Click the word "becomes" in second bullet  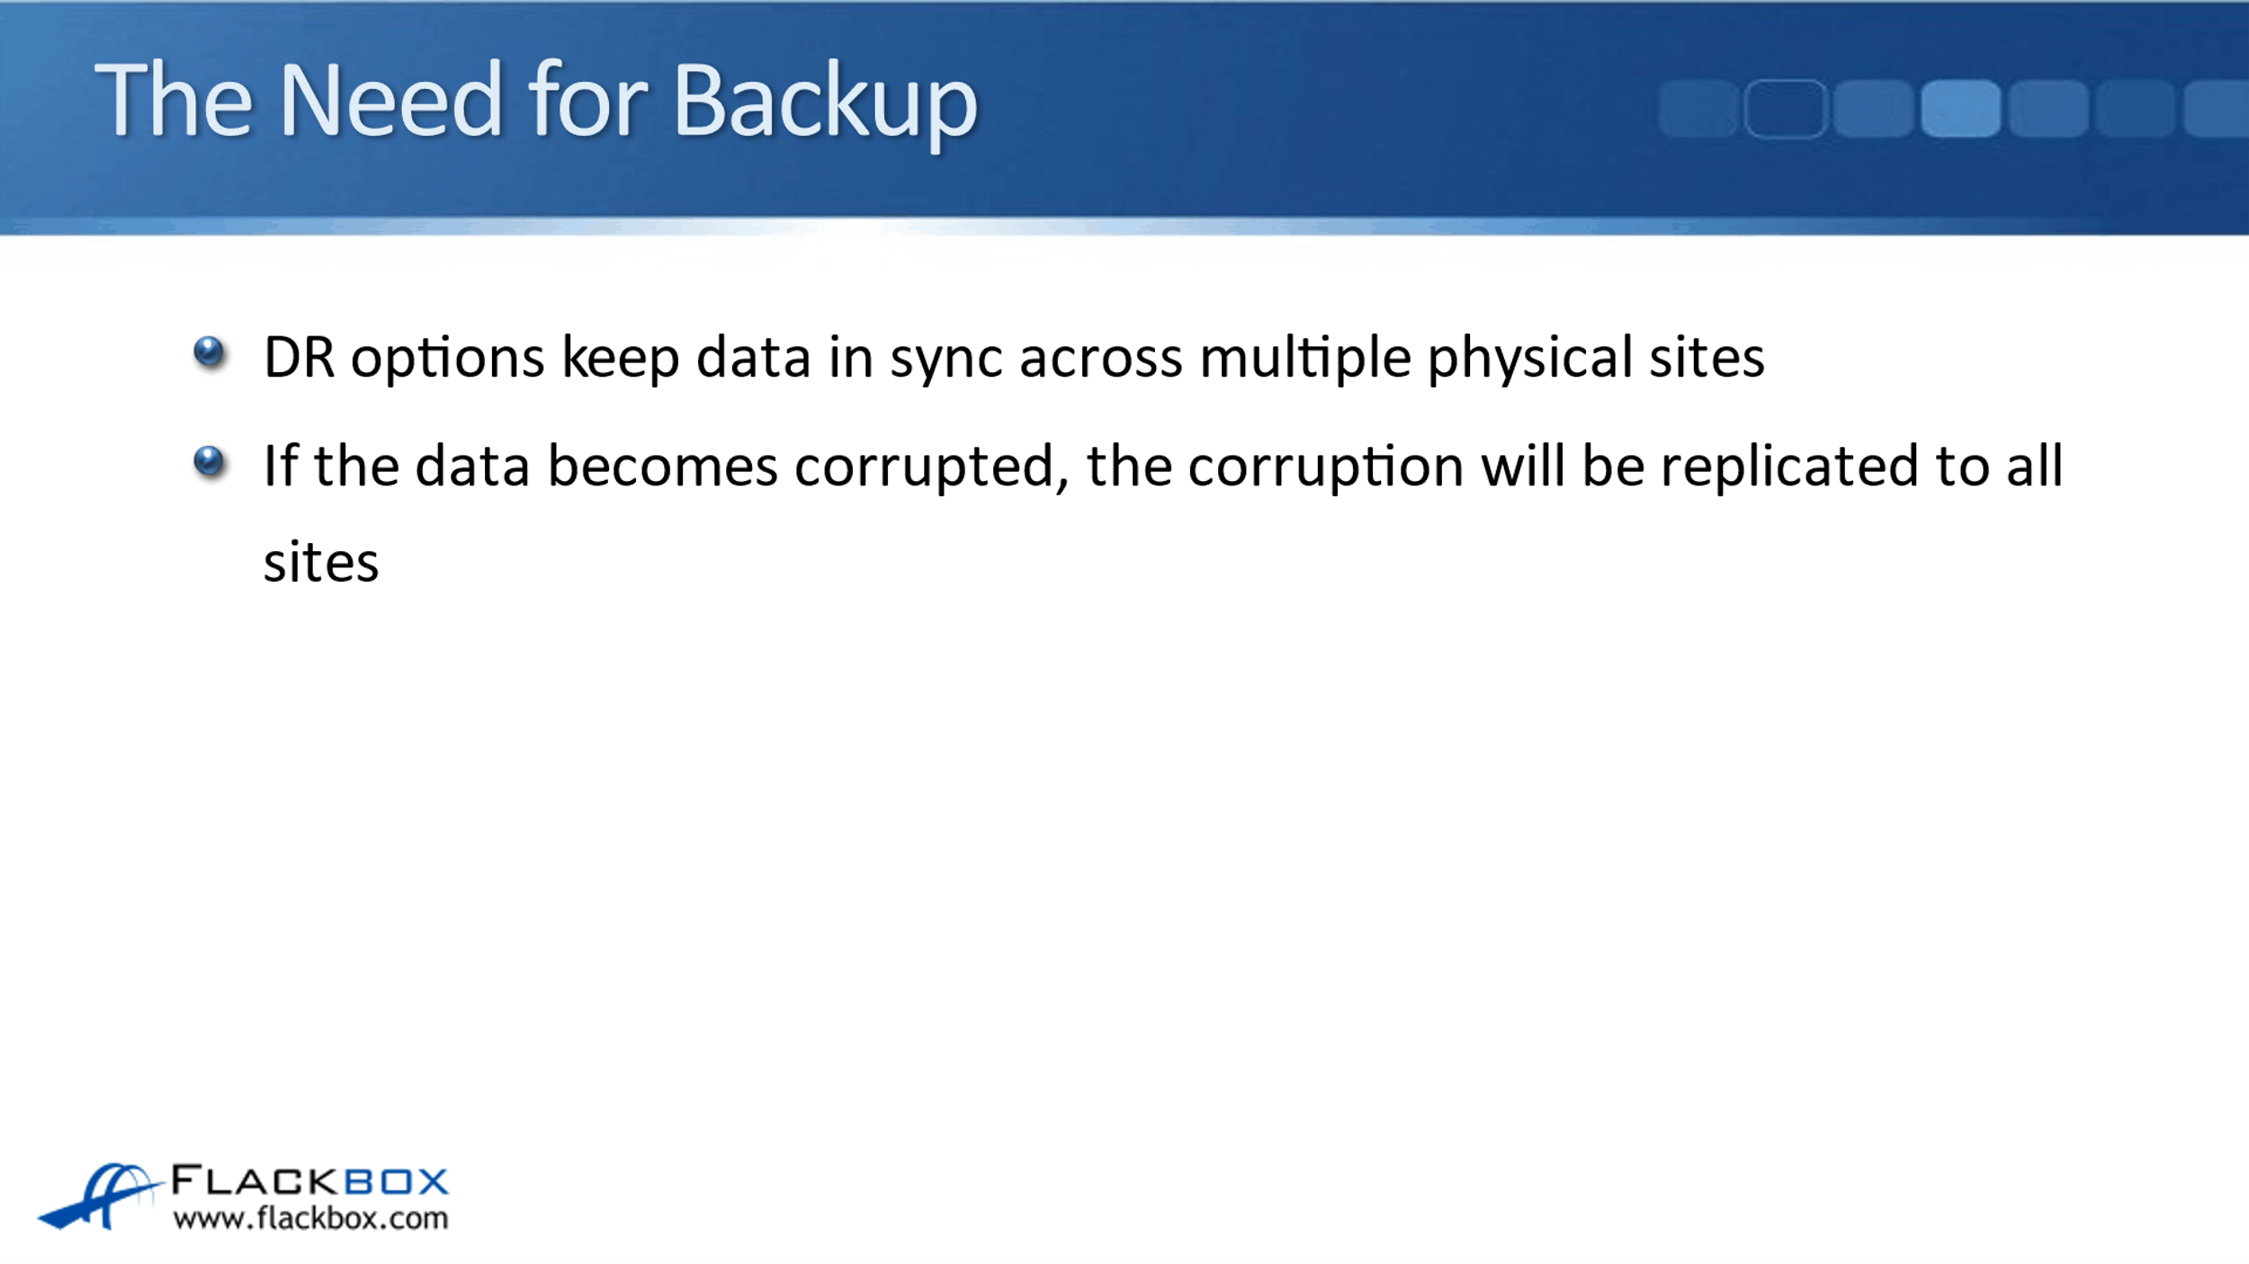click(663, 467)
